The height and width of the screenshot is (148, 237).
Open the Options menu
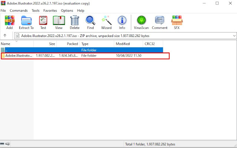(67, 11)
